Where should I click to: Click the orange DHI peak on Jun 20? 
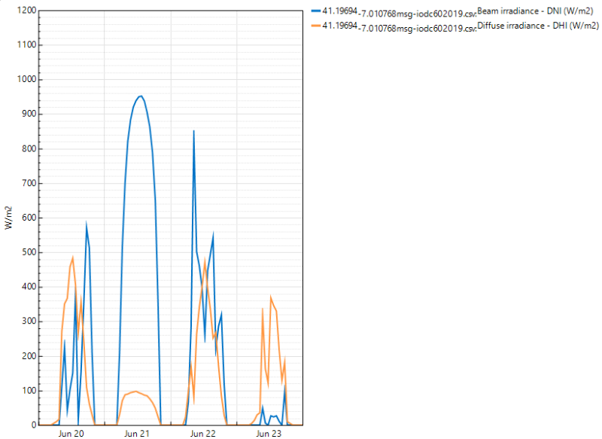coord(73,258)
